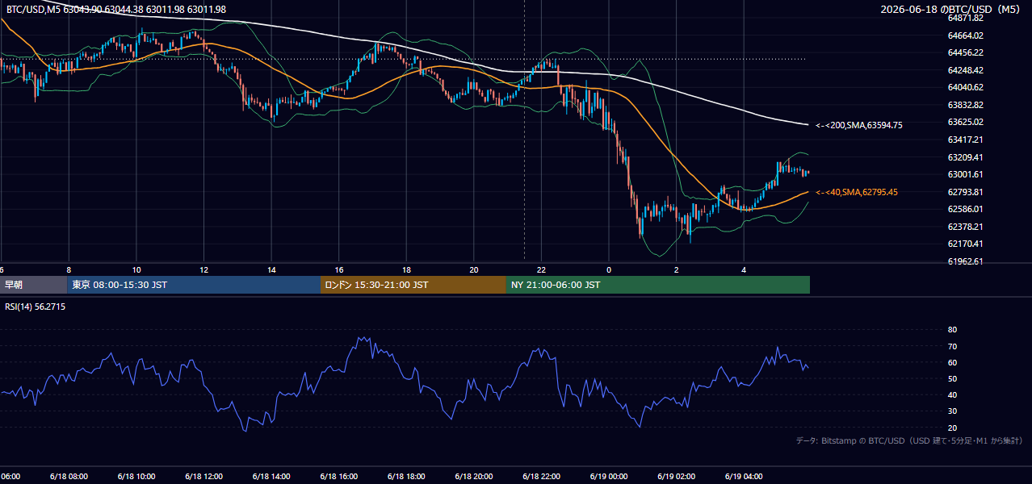Screen dimensions: 1032x484
Task: Click hour label 14 under the price chart
Action: point(272,269)
